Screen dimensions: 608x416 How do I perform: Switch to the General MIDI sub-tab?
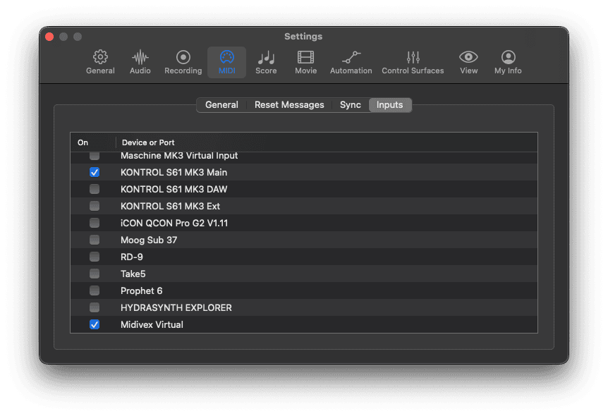(x=221, y=104)
